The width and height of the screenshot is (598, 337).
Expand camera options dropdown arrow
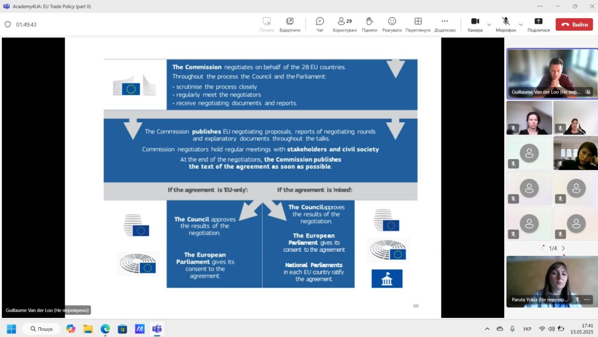click(x=489, y=25)
